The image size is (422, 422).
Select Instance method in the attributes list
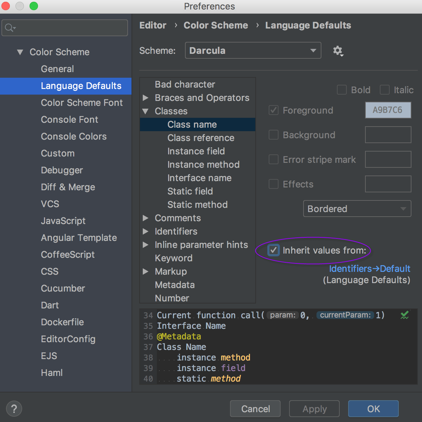pyautogui.click(x=204, y=165)
